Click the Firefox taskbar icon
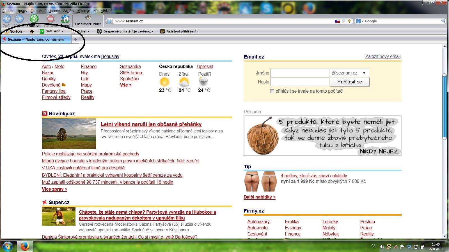This screenshot has height=252, width=449. click(x=25, y=246)
